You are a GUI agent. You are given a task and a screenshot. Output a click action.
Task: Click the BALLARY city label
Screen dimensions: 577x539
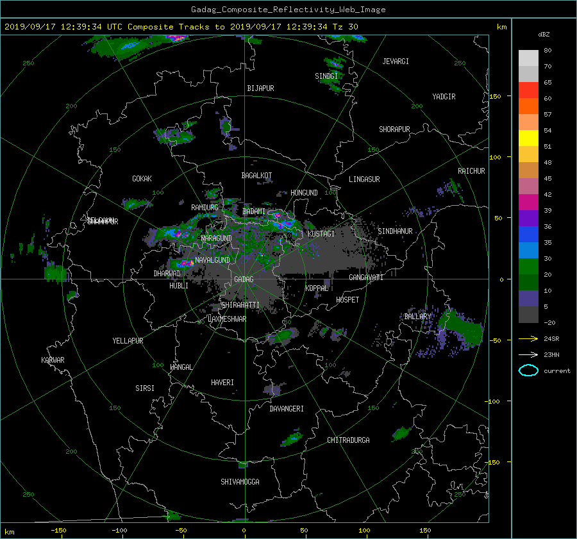tap(417, 317)
